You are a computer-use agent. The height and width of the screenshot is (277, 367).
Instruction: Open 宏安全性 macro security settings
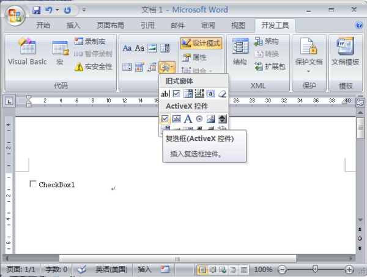(x=94, y=67)
